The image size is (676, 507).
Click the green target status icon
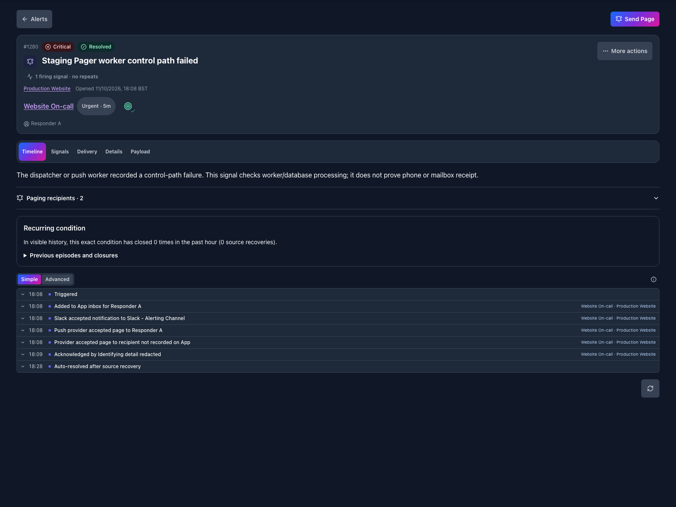tap(128, 106)
